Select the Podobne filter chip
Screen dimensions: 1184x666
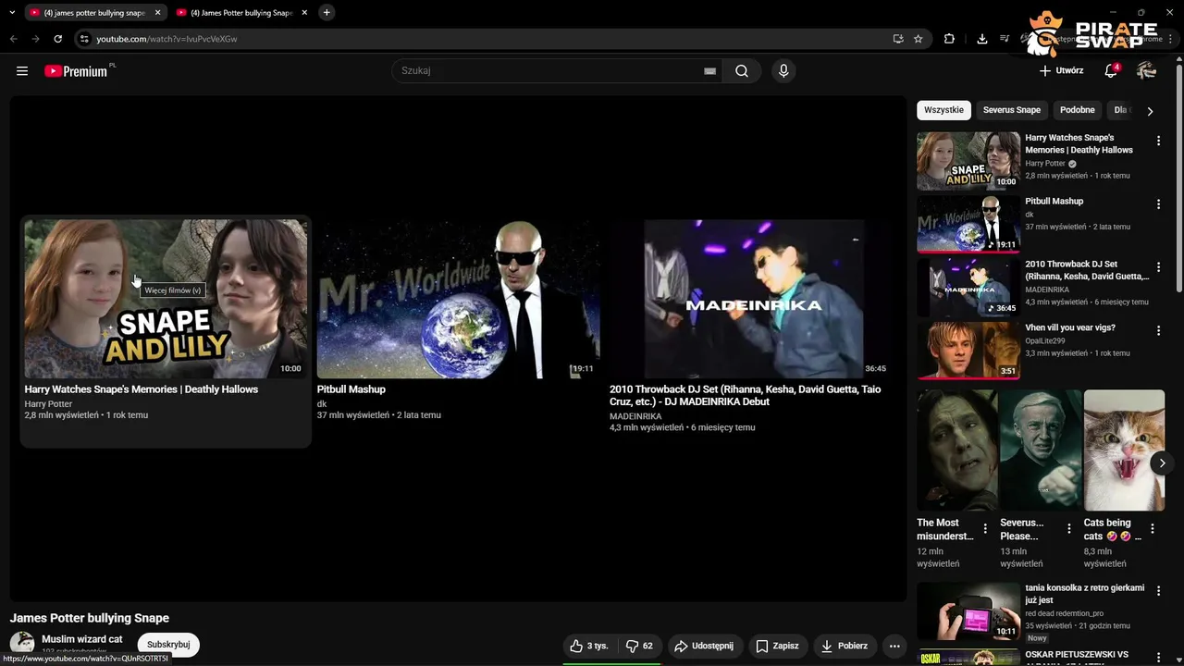click(1077, 110)
